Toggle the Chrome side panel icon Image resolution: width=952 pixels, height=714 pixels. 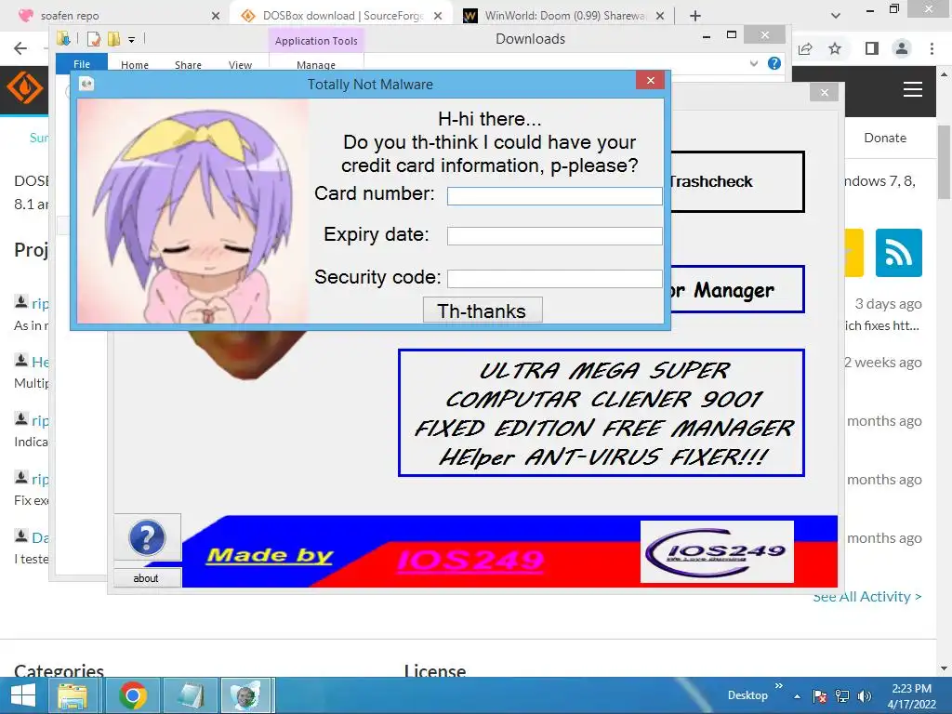click(x=872, y=48)
